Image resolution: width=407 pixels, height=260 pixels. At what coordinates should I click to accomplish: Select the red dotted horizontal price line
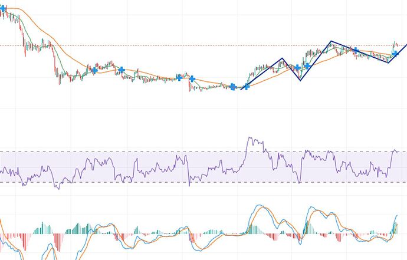click(147, 45)
